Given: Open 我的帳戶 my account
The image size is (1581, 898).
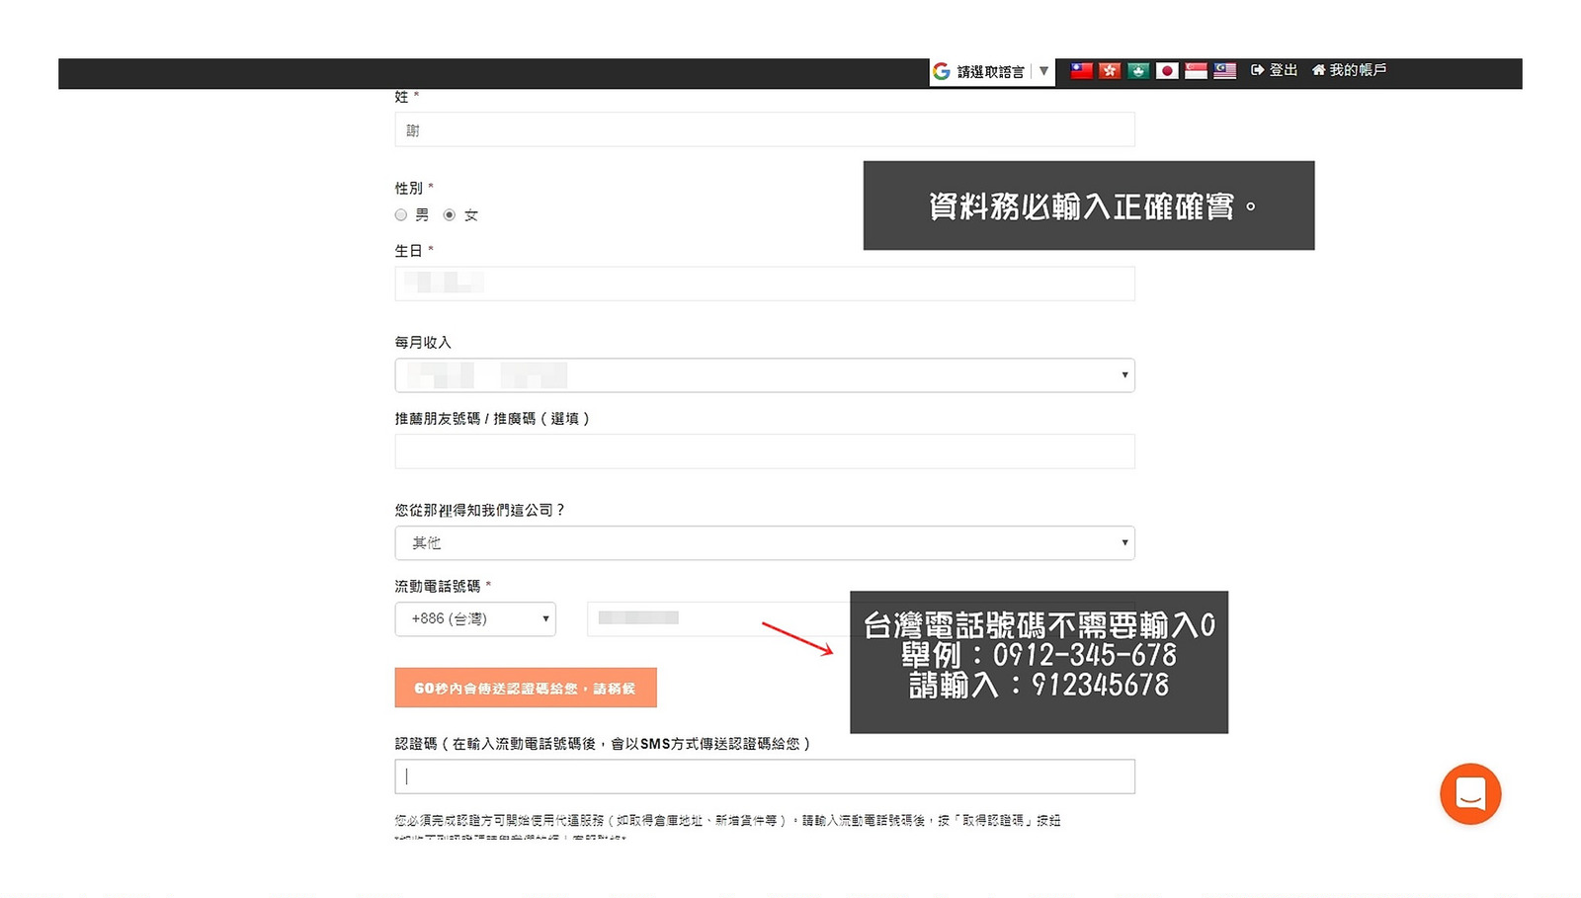Looking at the screenshot, I should tap(1349, 70).
